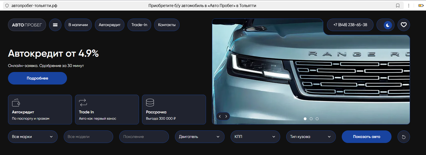Click the site security shield icon
This screenshot has width=426, height=155.
[6, 6]
